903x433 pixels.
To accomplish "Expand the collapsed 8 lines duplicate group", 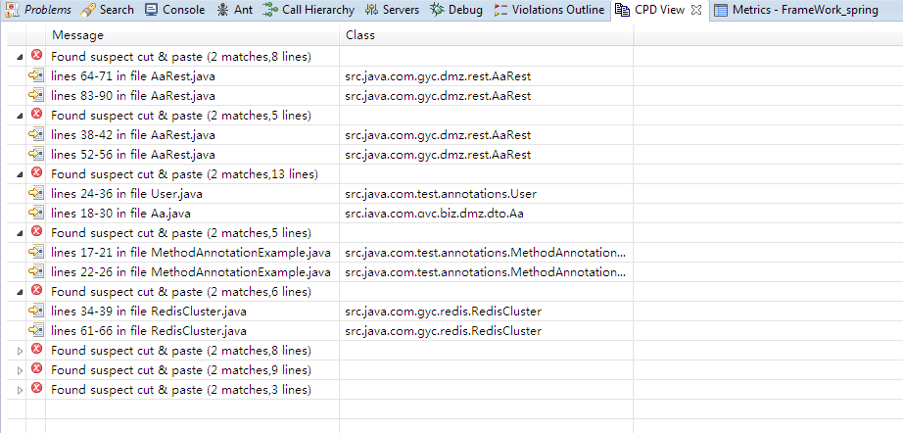I will (x=21, y=351).
